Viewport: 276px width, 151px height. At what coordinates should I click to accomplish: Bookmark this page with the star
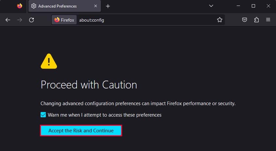tap(219, 20)
